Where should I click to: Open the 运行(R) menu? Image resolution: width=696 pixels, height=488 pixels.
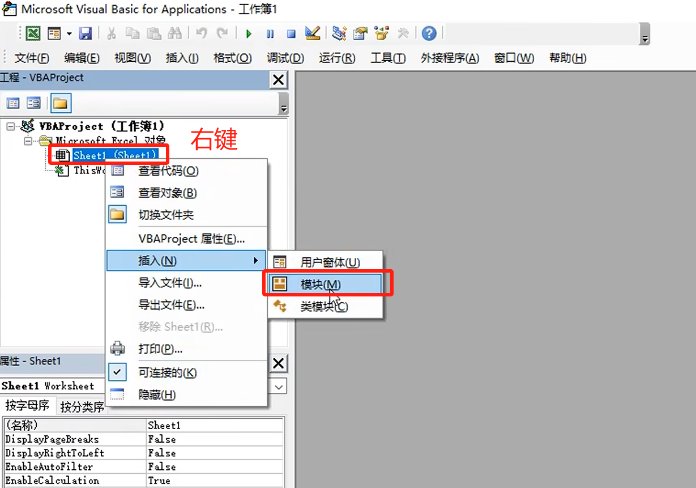(x=337, y=58)
